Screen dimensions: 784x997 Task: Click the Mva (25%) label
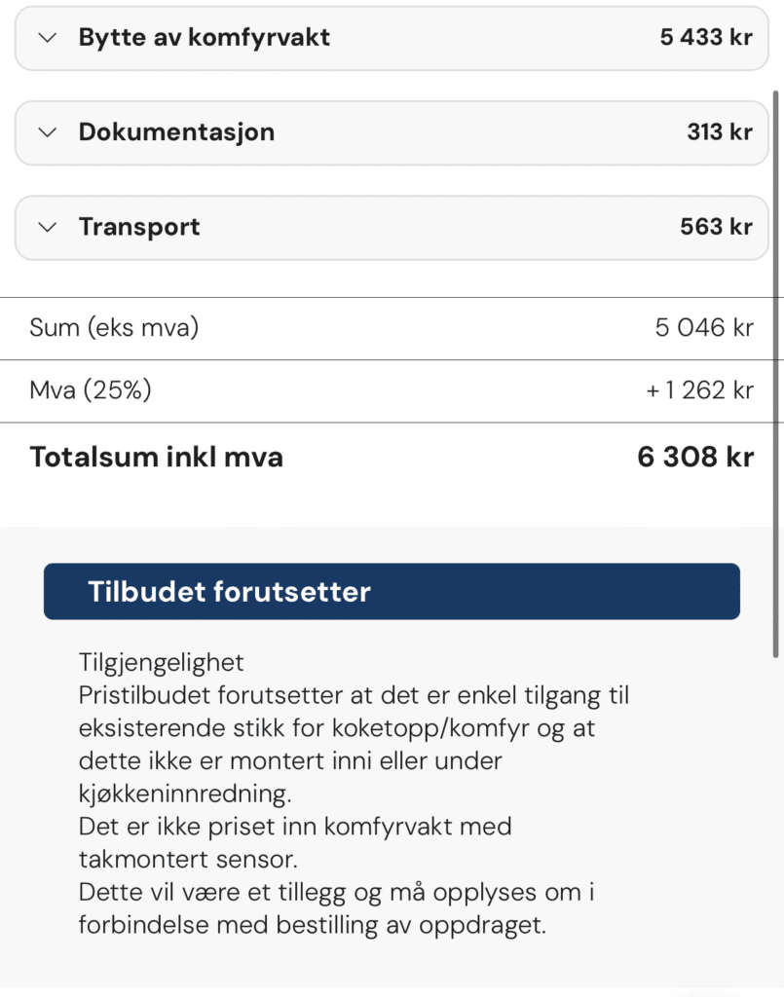pyautogui.click(x=91, y=391)
